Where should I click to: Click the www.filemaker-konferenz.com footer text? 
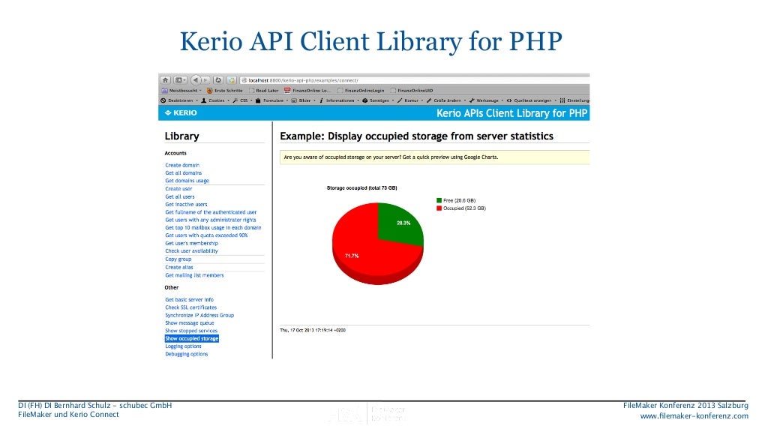pyautogui.click(x=694, y=416)
